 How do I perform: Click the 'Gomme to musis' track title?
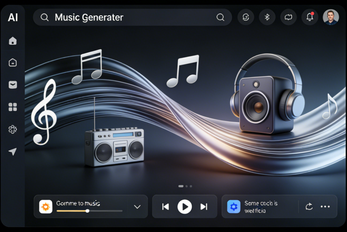point(78,203)
